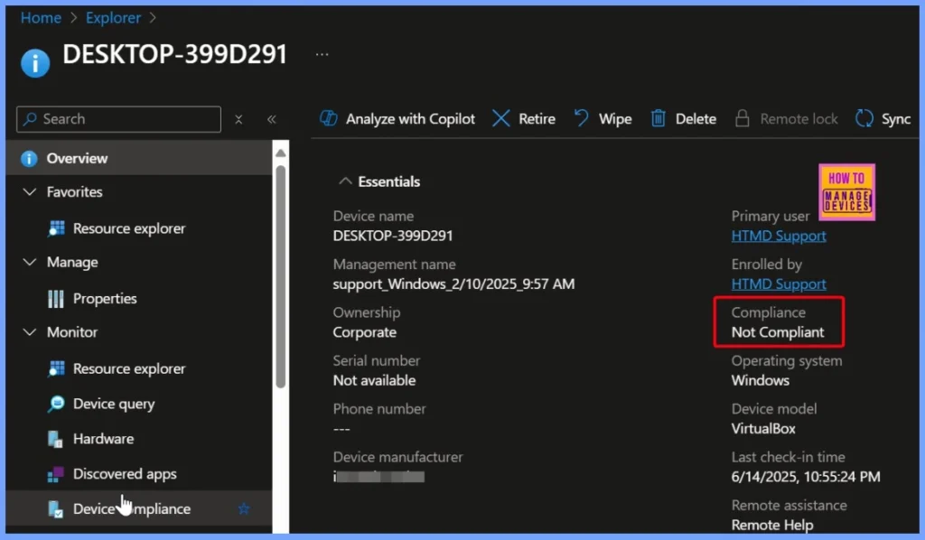Click the VirtualBox device model value

[x=763, y=429]
